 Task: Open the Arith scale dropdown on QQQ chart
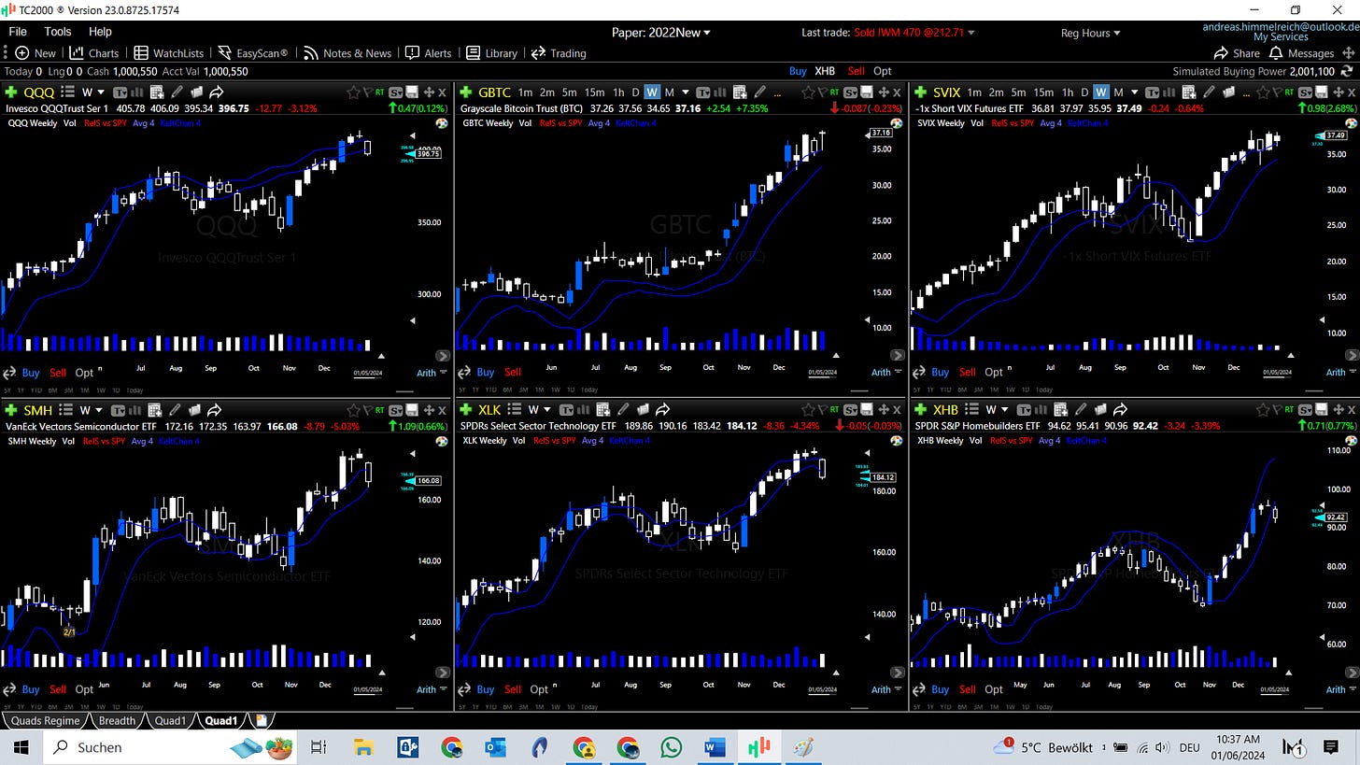tap(432, 372)
